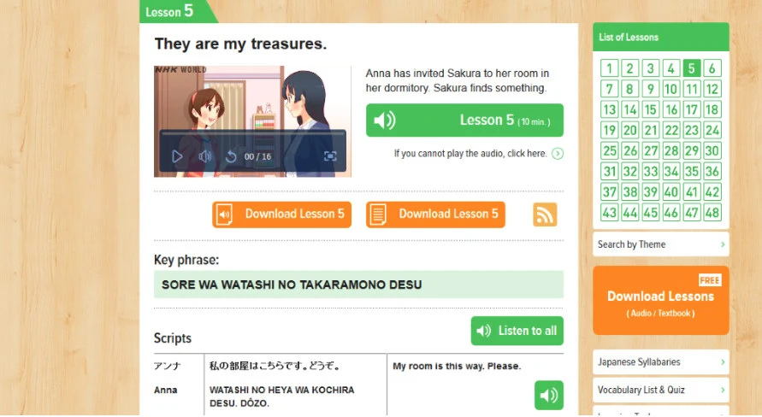Listen to all script audio

coord(517,331)
